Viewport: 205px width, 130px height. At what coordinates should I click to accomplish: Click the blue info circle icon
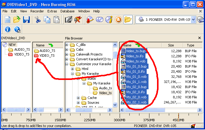pyautogui.click(x=8, y=29)
